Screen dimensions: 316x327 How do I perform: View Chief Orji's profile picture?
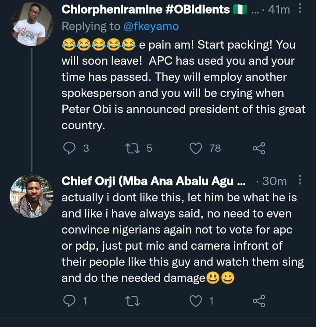tap(31, 196)
